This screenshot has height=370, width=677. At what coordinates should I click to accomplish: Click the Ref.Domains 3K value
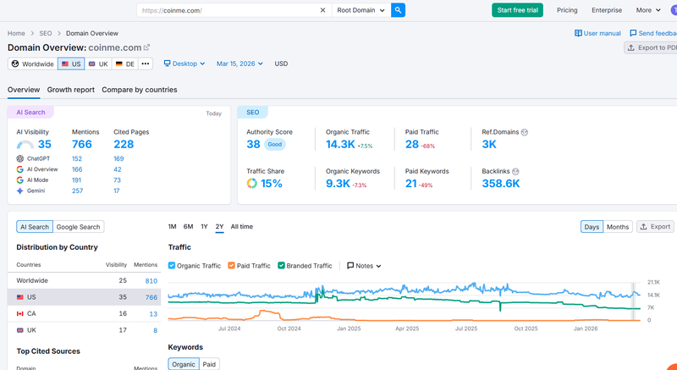click(x=489, y=145)
